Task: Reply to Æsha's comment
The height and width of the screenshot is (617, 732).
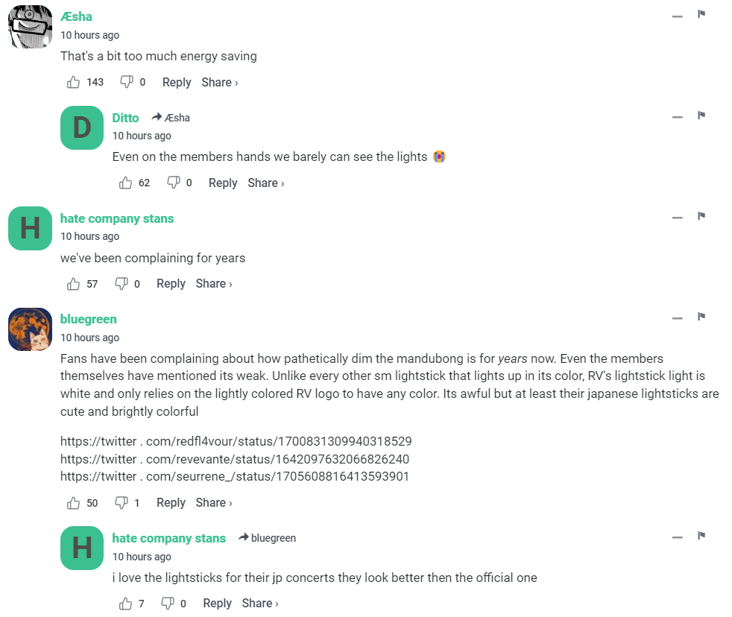Action: click(x=177, y=82)
